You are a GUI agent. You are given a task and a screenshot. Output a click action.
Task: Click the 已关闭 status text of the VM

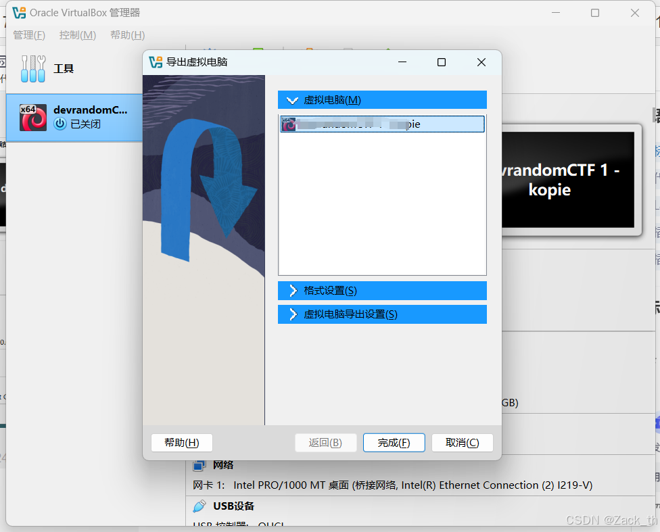(85, 124)
